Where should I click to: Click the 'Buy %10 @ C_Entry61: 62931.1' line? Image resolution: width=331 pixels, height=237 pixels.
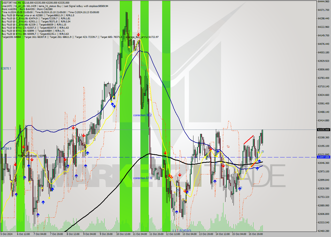pyautogui.click(x=36, y=21)
